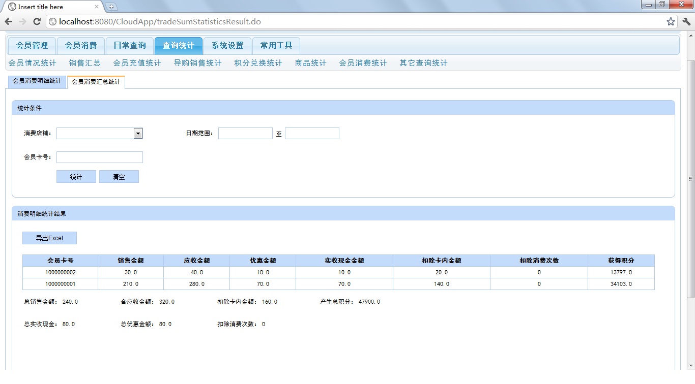
Task: Click the address bar URL
Action: point(160,21)
